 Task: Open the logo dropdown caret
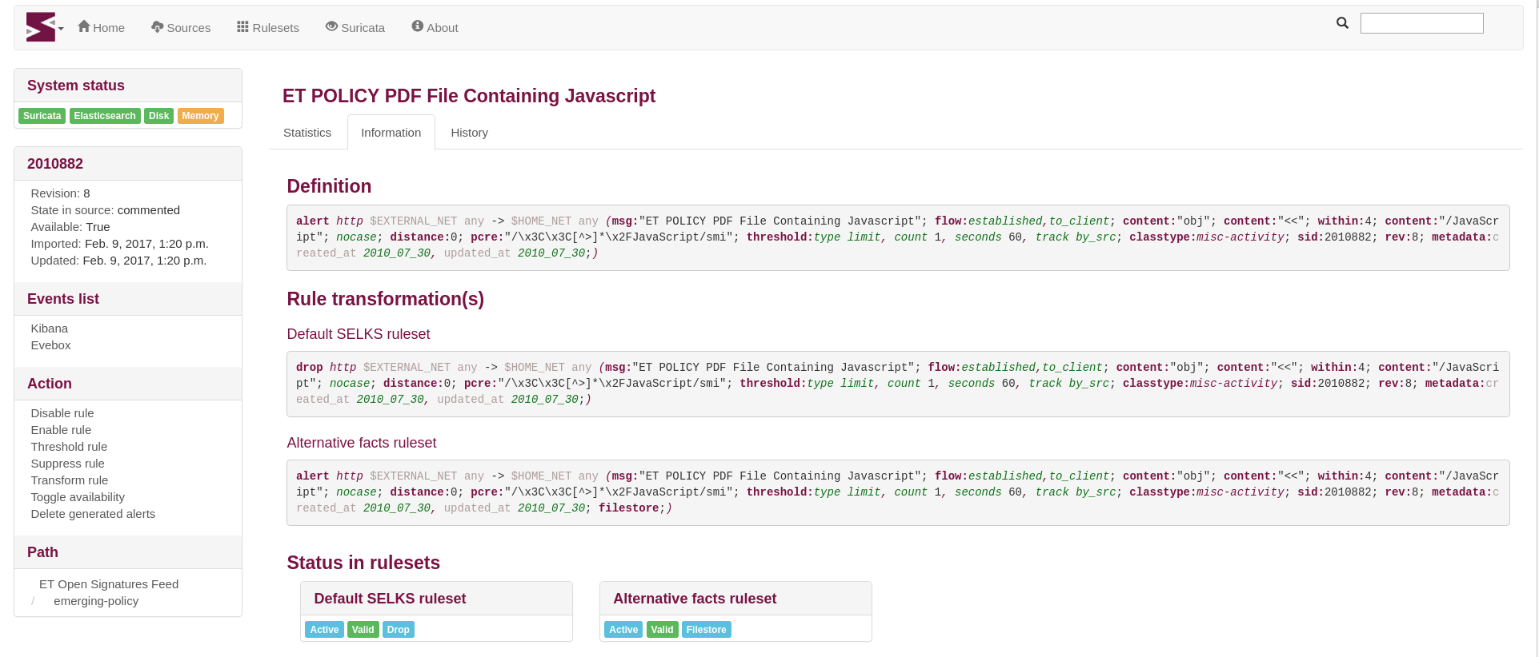tap(61, 29)
